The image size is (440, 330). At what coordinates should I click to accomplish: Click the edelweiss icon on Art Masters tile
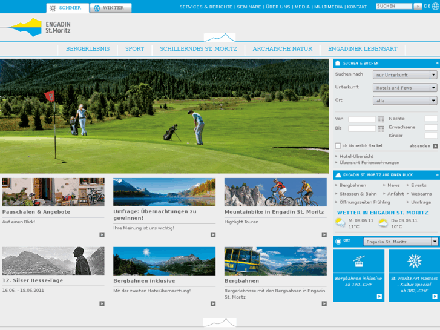pyautogui.click(x=414, y=261)
